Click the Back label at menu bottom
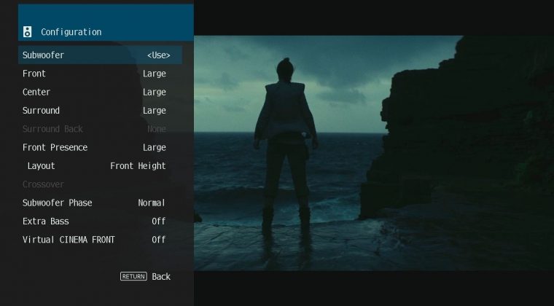The width and height of the screenshot is (554, 306). point(161,277)
